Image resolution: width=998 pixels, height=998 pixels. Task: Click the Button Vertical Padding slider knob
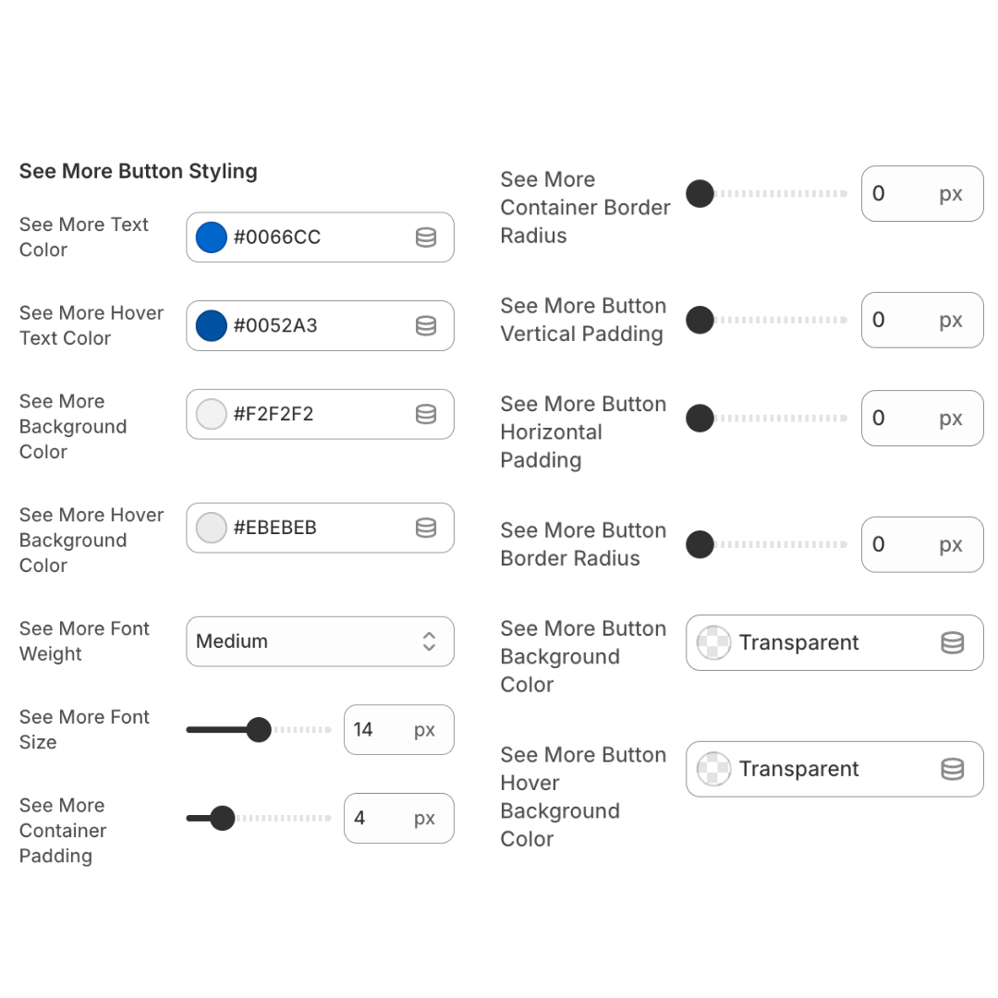coord(700,320)
